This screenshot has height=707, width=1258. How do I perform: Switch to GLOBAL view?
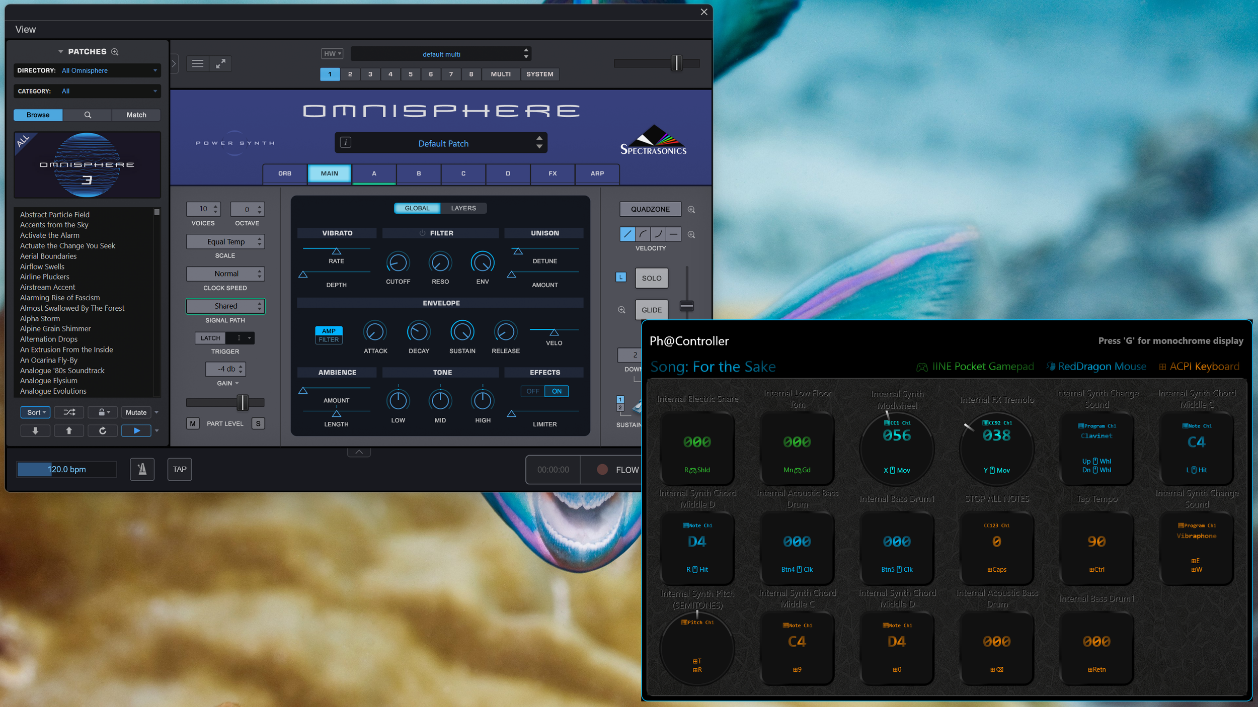pos(417,208)
